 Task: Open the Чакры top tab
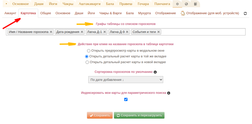pyautogui.click(x=68, y=4)
